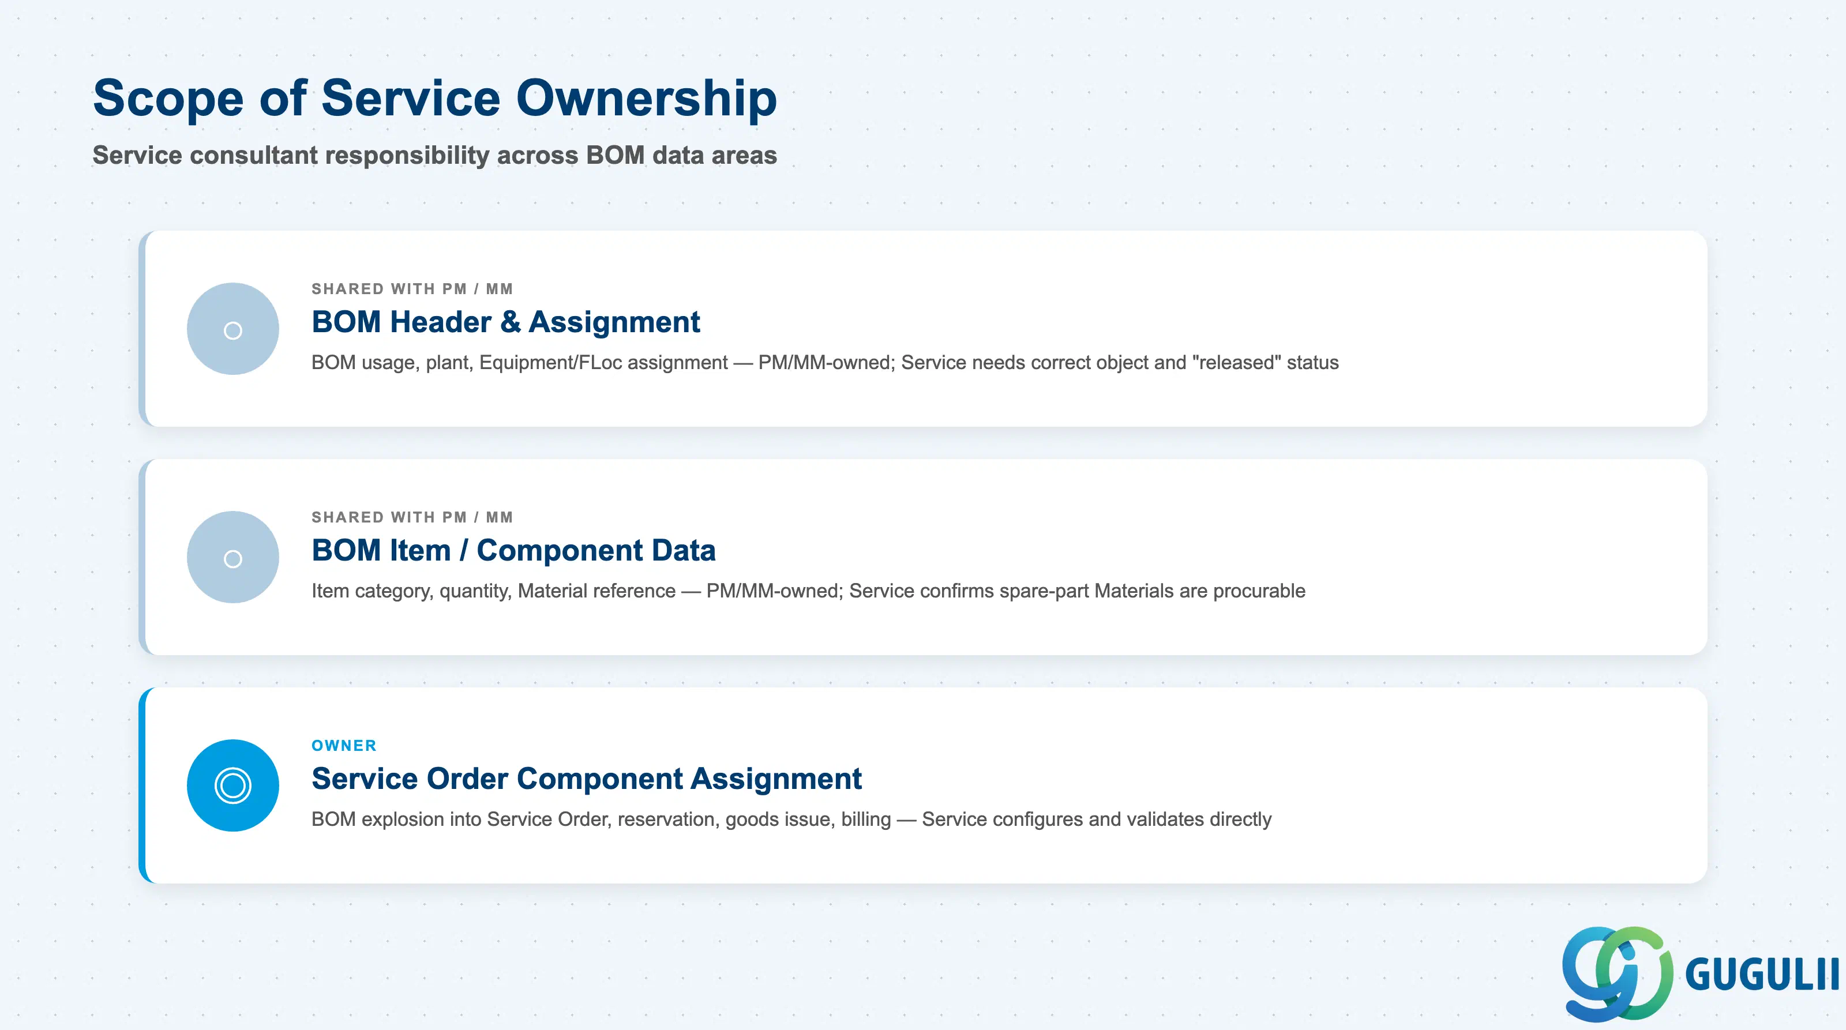
Task: Click the blue icon beside Service Order Component Assignment
Action: pos(233,785)
